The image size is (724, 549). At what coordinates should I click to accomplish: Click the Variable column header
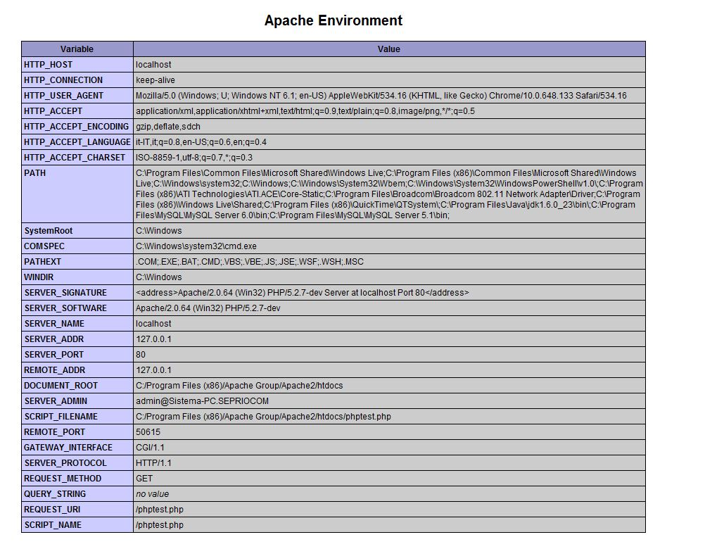77,49
